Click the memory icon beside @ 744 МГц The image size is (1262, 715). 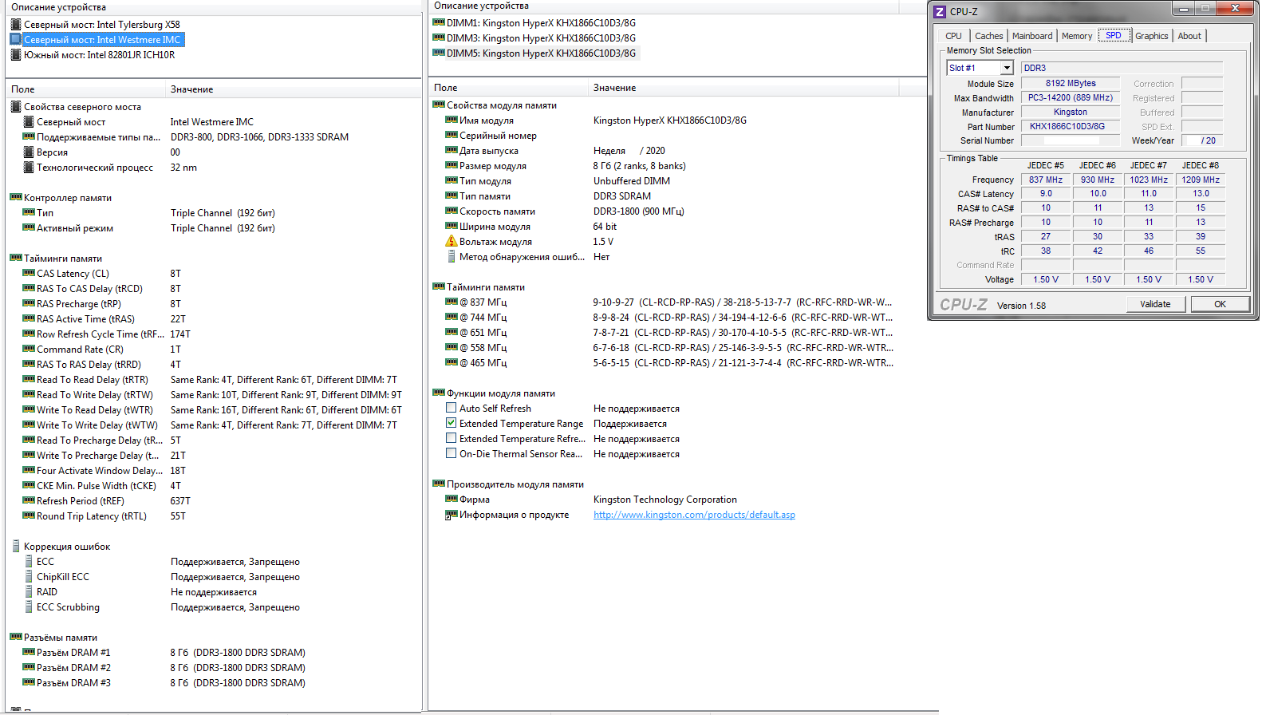coord(452,318)
